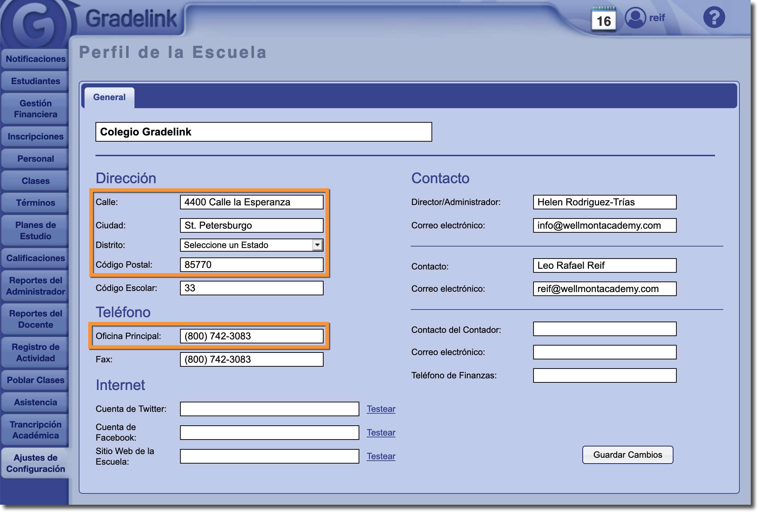This screenshot has width=758, height=512.
Task: Open Gestión Financiera sidebar section
Action: click(35, 109)
